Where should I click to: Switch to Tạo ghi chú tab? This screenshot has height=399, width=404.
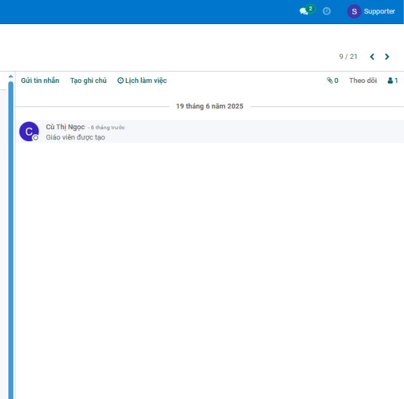[x=88, y=81]
